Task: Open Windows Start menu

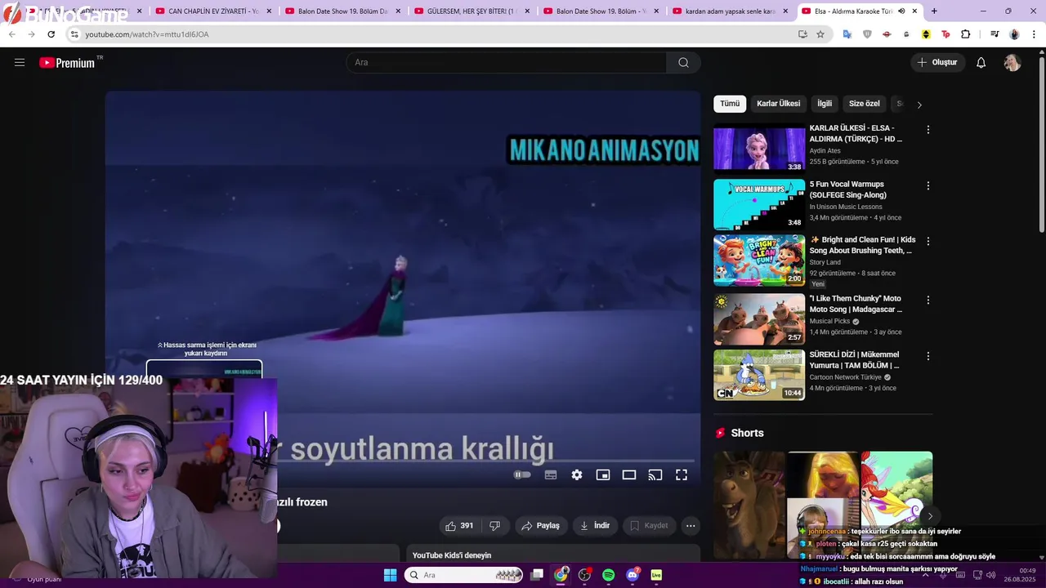Action: (390, 575)
